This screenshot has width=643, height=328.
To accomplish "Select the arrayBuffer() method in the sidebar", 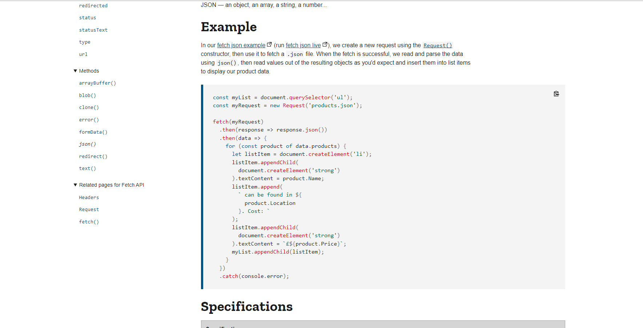I will coord(97,83).
